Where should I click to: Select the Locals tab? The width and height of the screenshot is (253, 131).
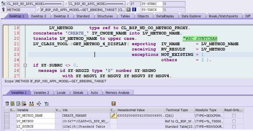pyautogui.click(x=61, y=93)
